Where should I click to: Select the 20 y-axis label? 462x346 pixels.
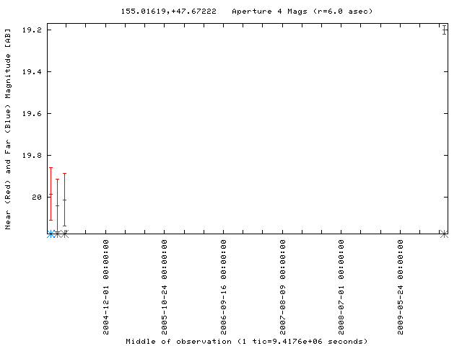tap(37, 197)
